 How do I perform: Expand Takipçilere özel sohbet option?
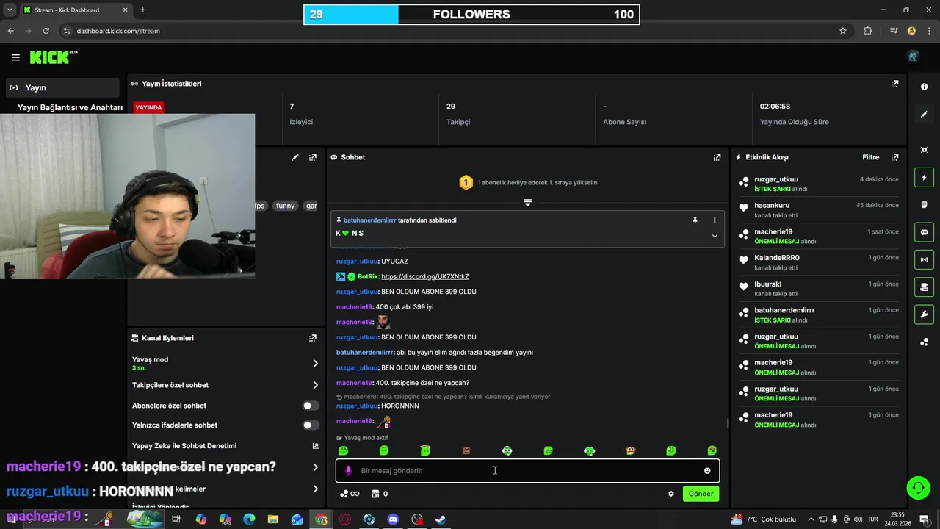tap(316, 385)
